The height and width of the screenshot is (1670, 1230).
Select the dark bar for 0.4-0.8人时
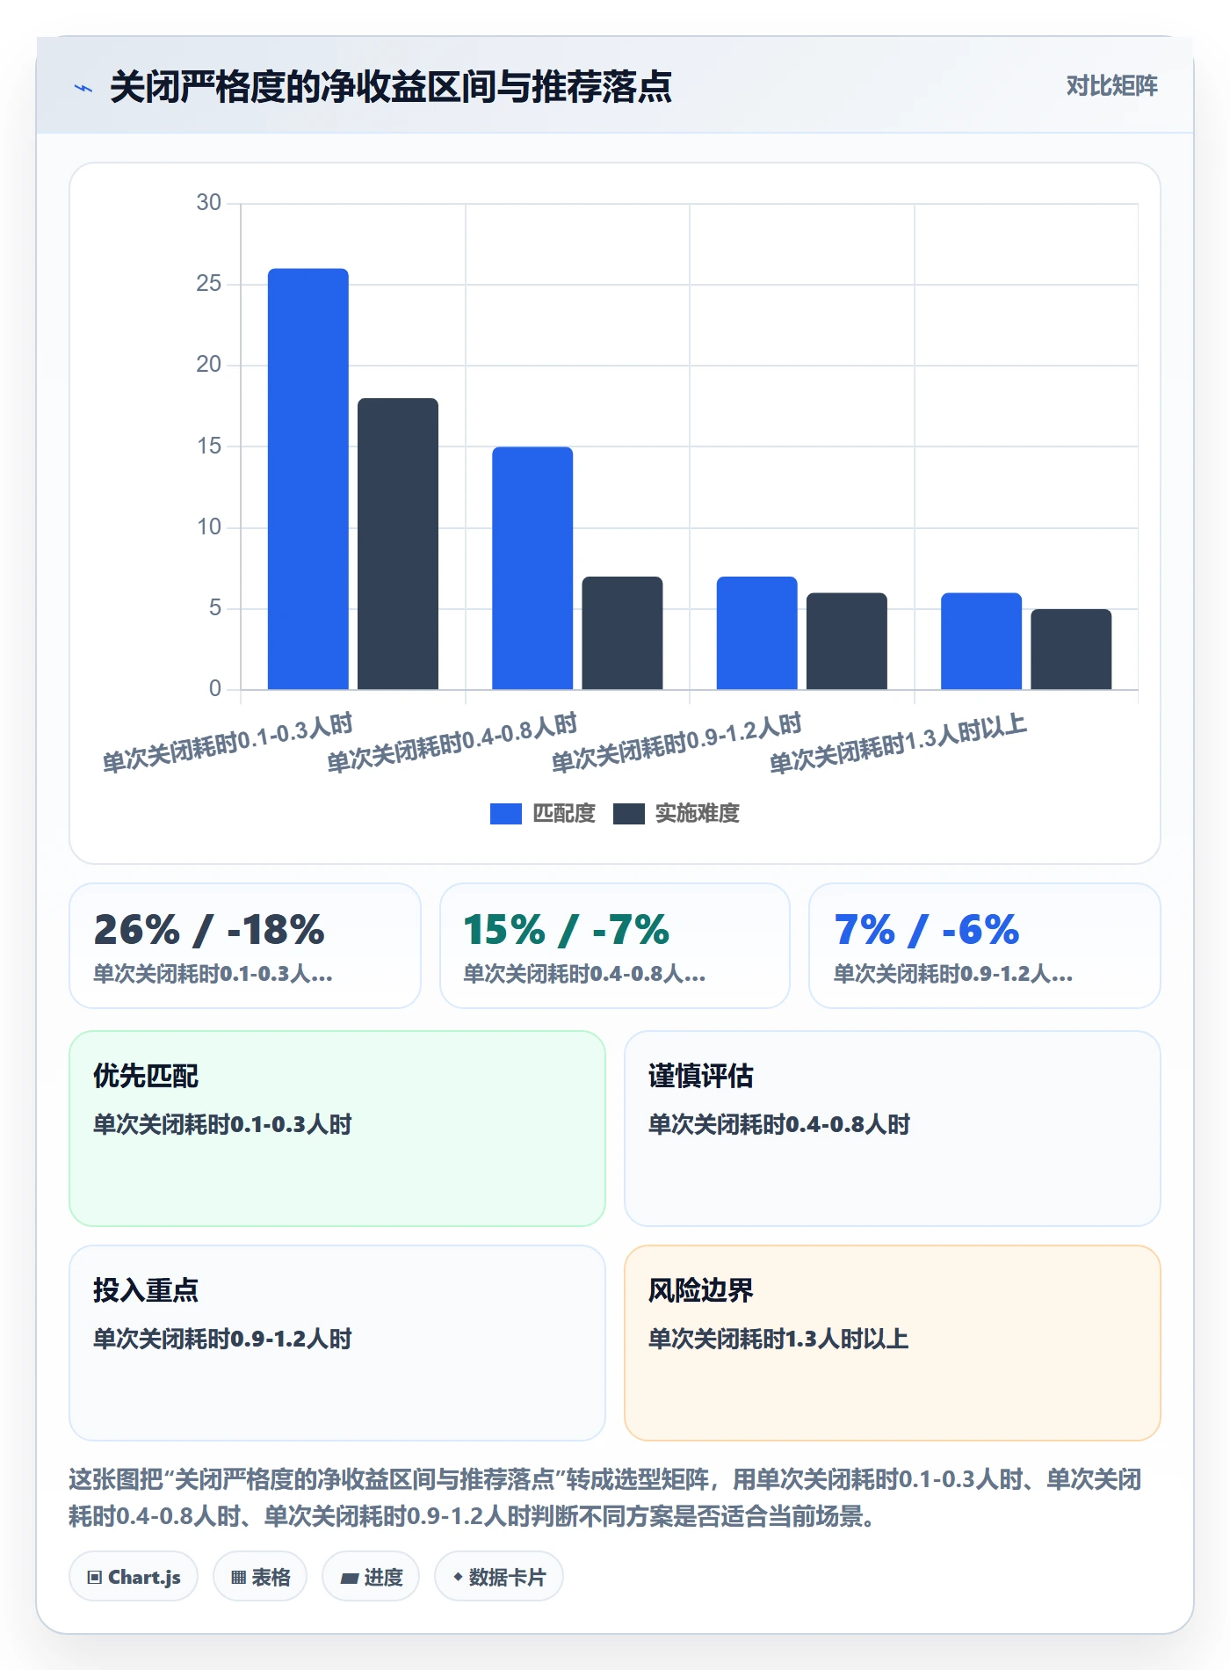coord(622,633)
